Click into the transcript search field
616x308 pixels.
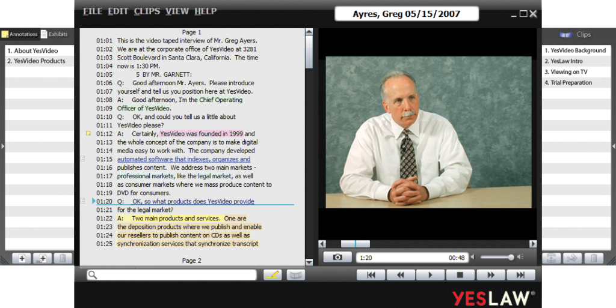coord(171,275)
